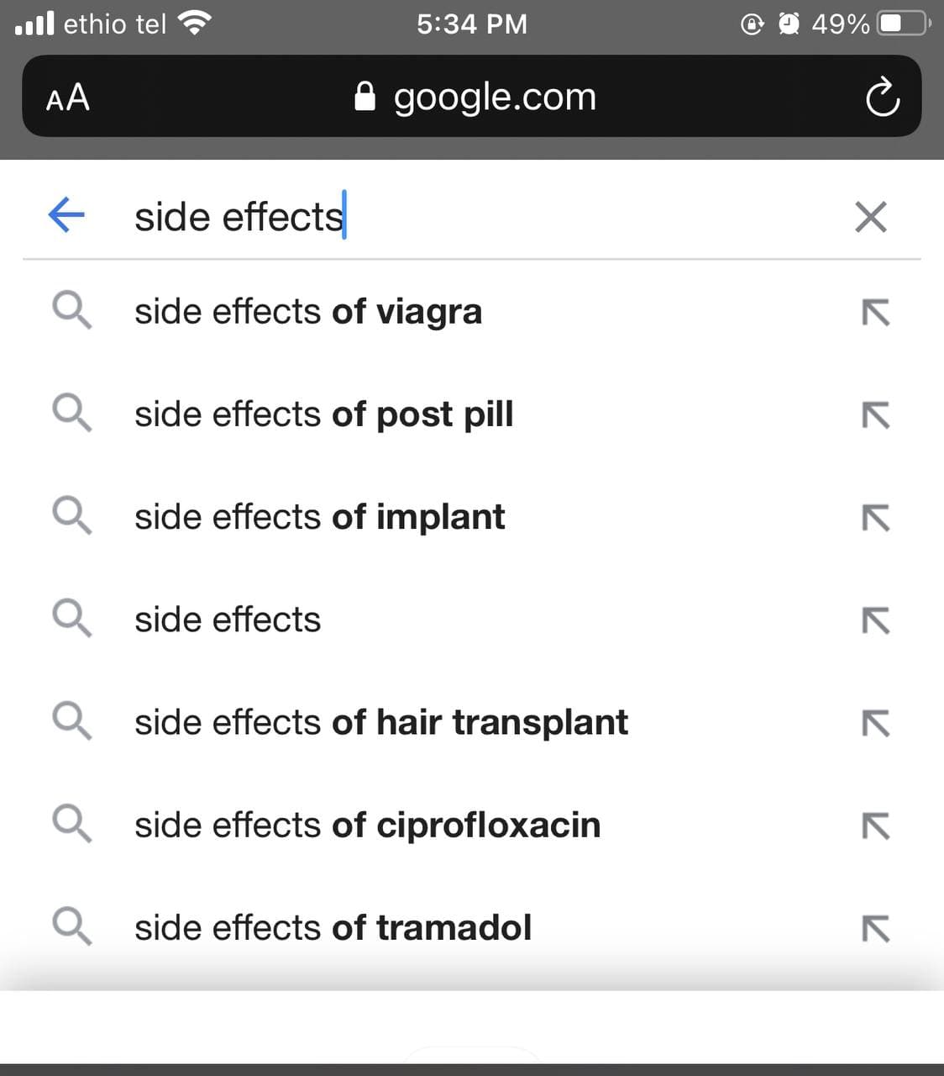Reload the page with refresh icon
Screen dimensions: 944x1076
tap(883, 98)
